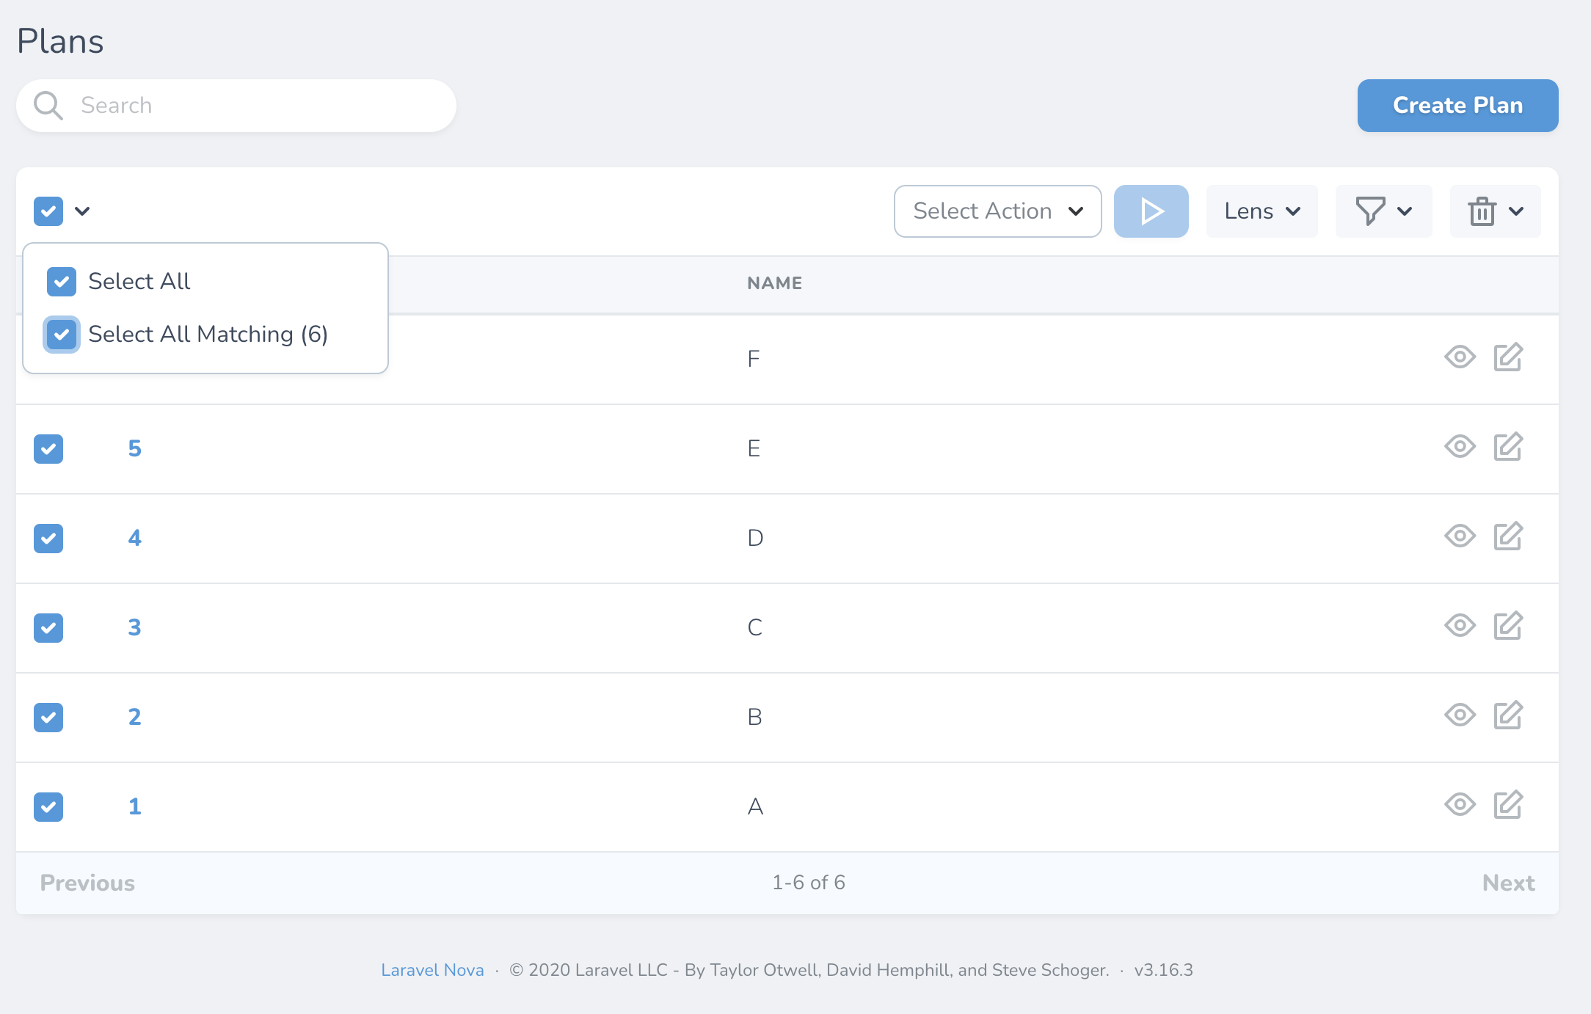Edit plan C with the pencil icon
1591x1014 pixels.
[x=1508, y=627]
